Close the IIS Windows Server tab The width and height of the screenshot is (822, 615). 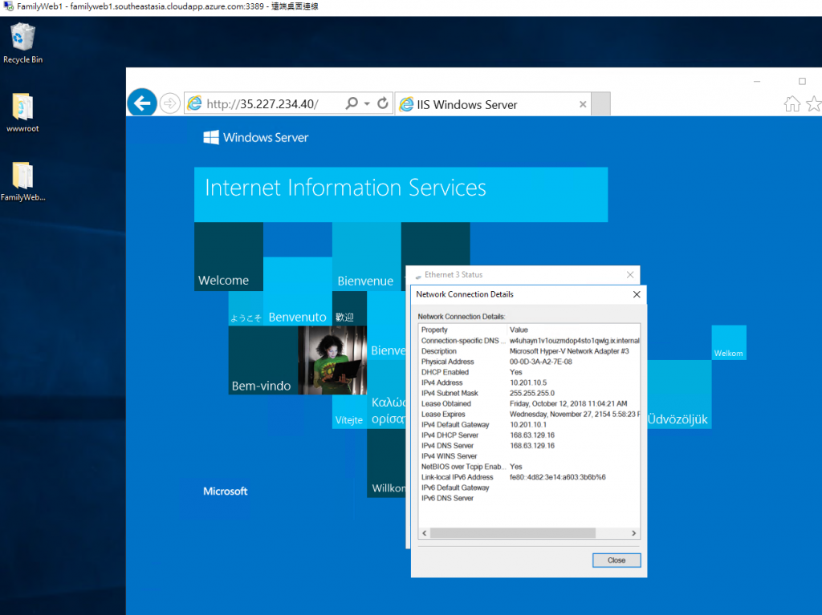click(583, 104)
